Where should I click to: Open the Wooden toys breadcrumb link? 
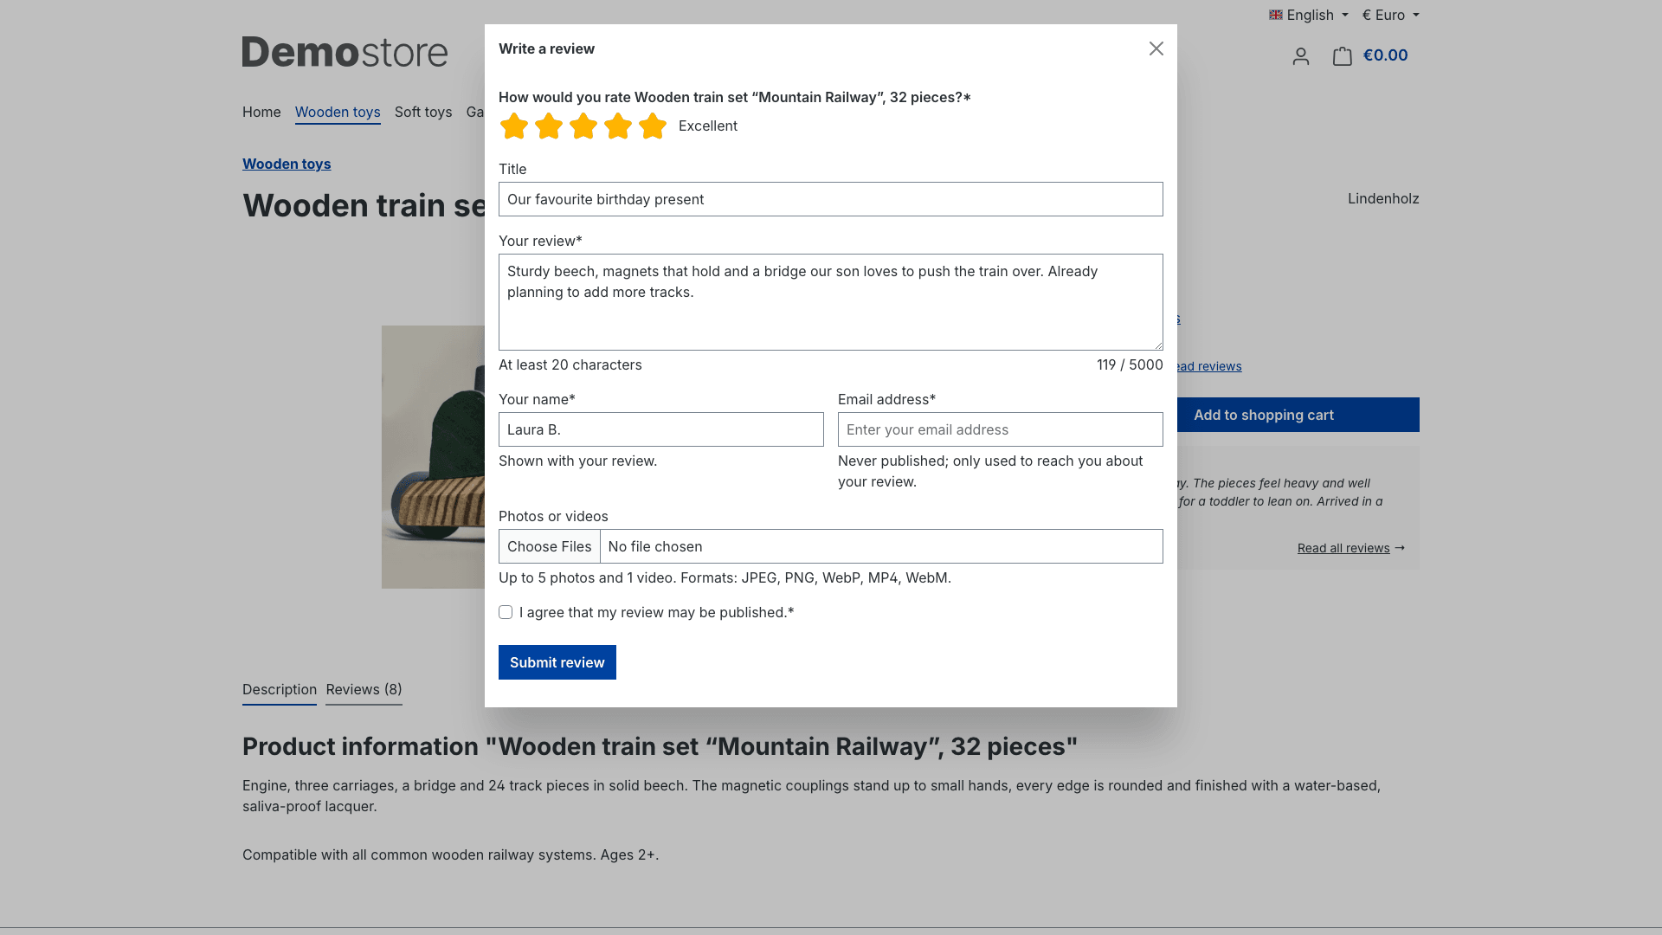[x=287, y=164]
